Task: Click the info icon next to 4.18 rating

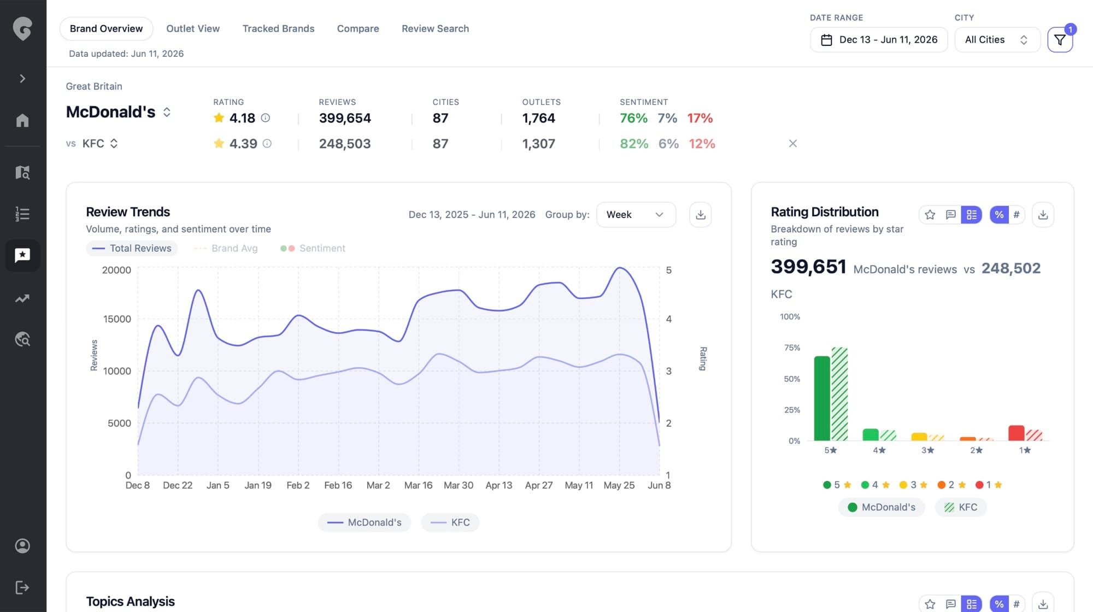Action: click(266, 118)
